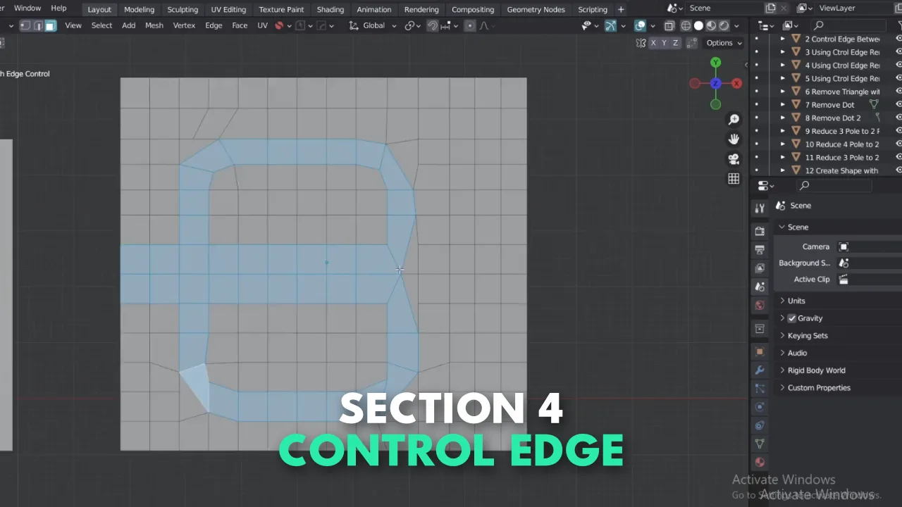Viewport: 902px width, 507px height.
Task: Select the Modifier Properties wrench icon
Action: pyautogui.click(x=760, y=370)
